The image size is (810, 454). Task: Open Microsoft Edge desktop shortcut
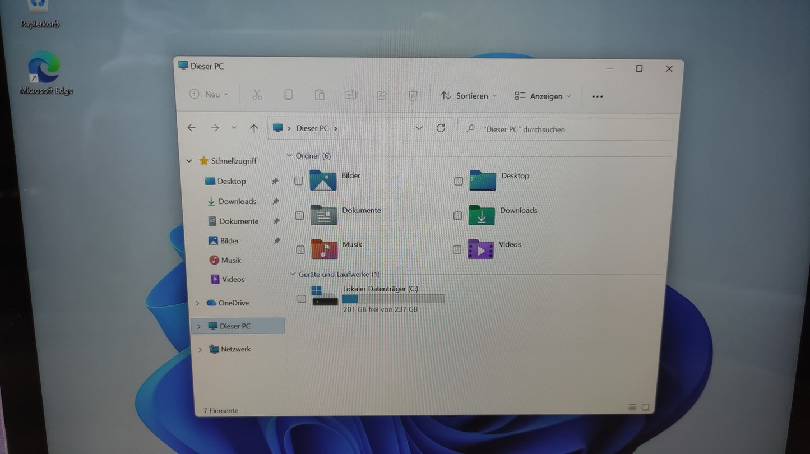(46, 73)
